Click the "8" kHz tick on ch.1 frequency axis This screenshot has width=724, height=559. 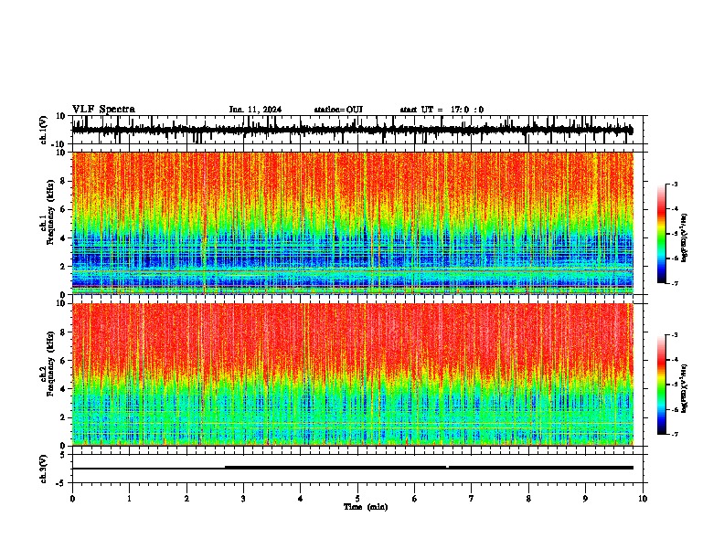[63, 181]
